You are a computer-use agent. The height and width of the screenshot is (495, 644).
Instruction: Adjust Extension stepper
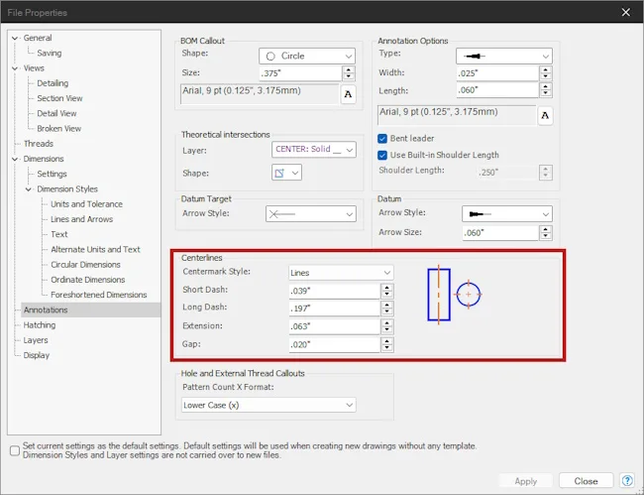click(x=387, y=326)
